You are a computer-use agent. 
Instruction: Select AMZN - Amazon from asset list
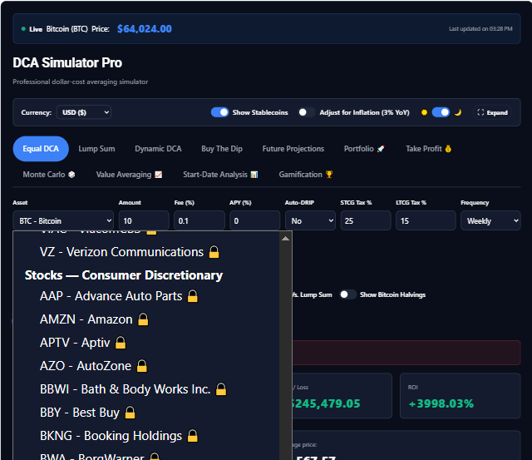(x=146, y=319)
